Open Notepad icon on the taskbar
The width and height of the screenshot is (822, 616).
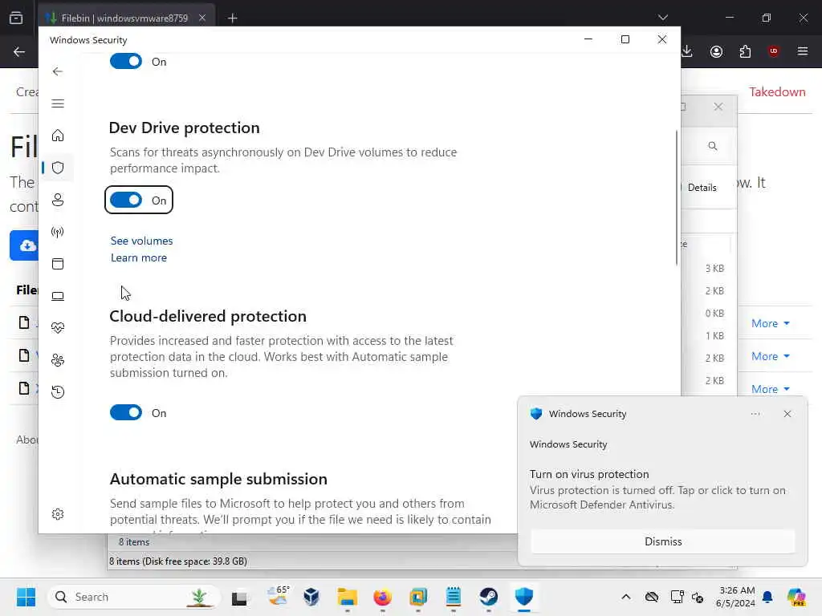(453, 597)
